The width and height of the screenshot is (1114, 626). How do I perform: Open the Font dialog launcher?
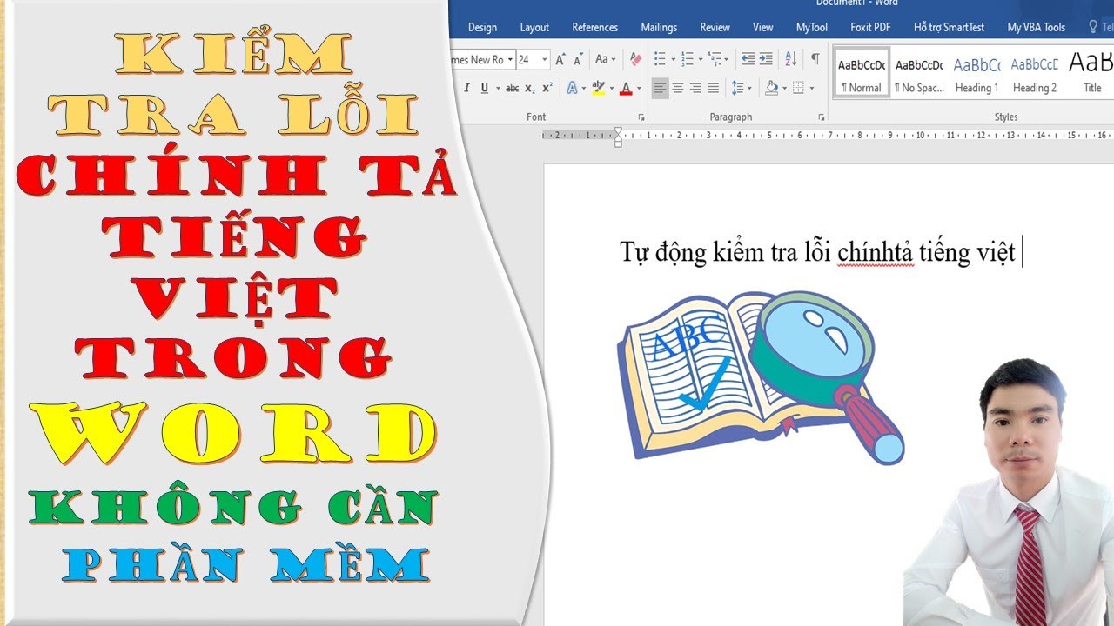point(641,117)
